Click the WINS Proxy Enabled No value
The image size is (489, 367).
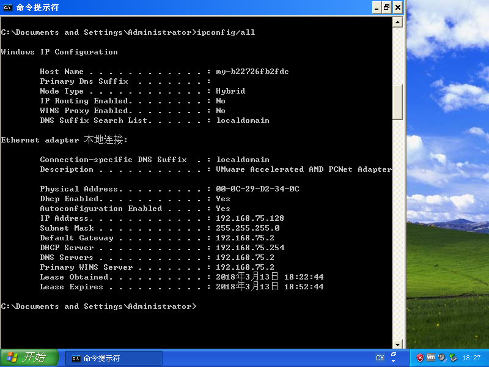(221, 111)
